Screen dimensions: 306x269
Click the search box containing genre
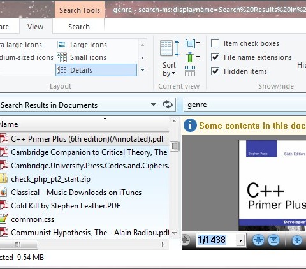click(244, 105)
